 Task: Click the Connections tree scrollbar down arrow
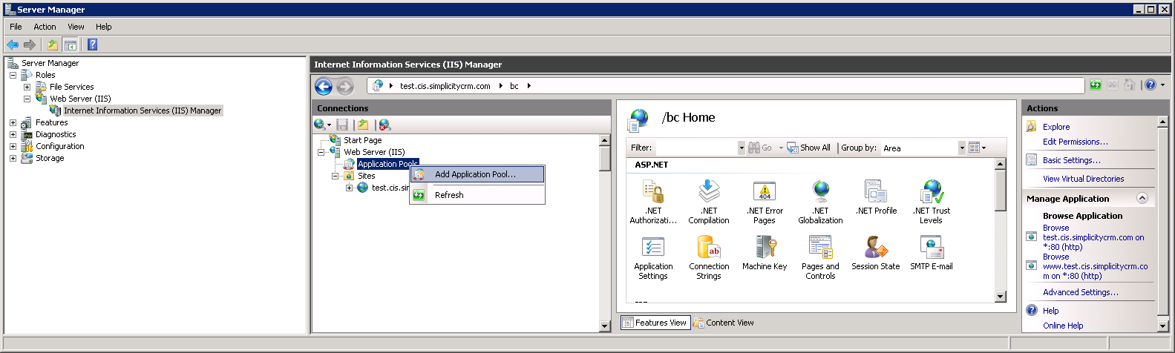pyautogui.click(x=605, y=326)
